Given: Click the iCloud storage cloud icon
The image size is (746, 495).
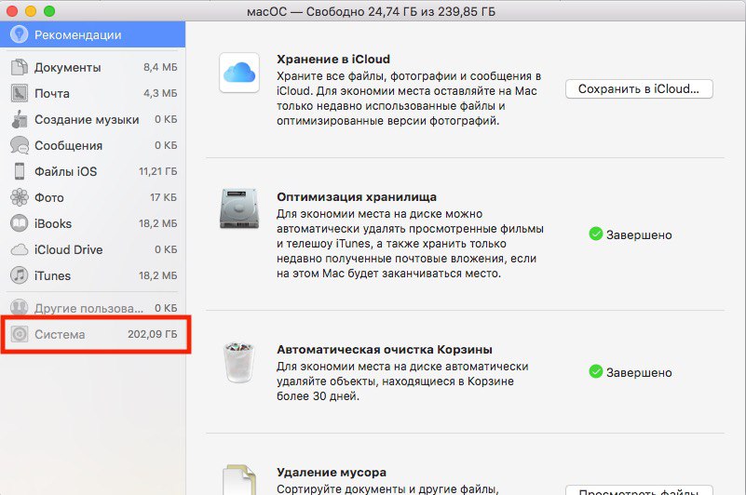Looking at the screenshot, I should (x=239, y=73).
